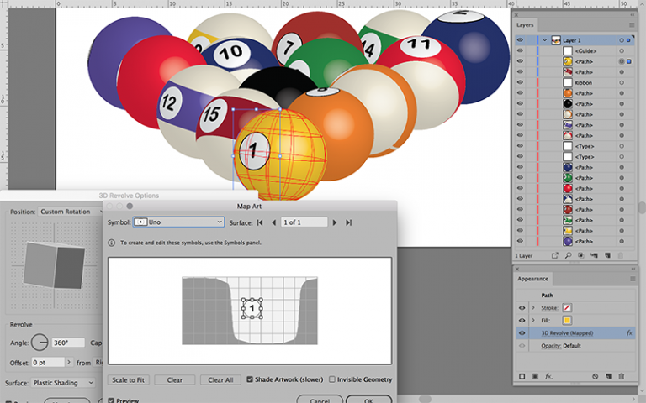Image resolution: width=646 pixels, height=403 pixels.
Task: Click the Offset field showing 0 pt
Action: coord(48,363)
